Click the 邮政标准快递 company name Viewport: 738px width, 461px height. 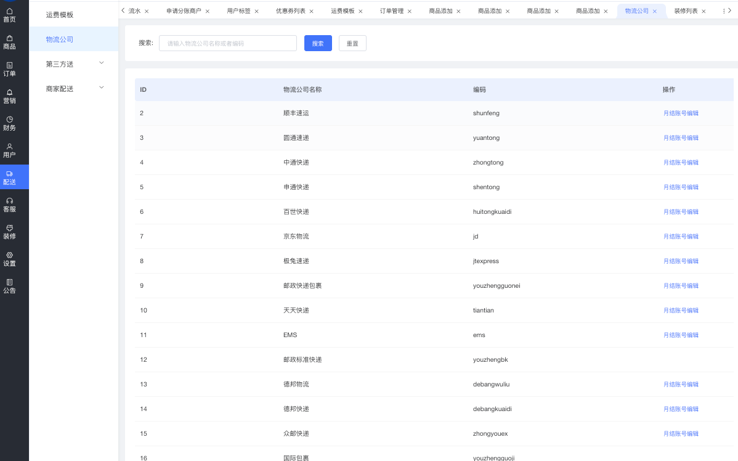coord(302,360)
